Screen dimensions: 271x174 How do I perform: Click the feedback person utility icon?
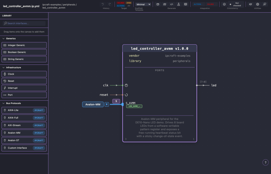pos(265,4)
